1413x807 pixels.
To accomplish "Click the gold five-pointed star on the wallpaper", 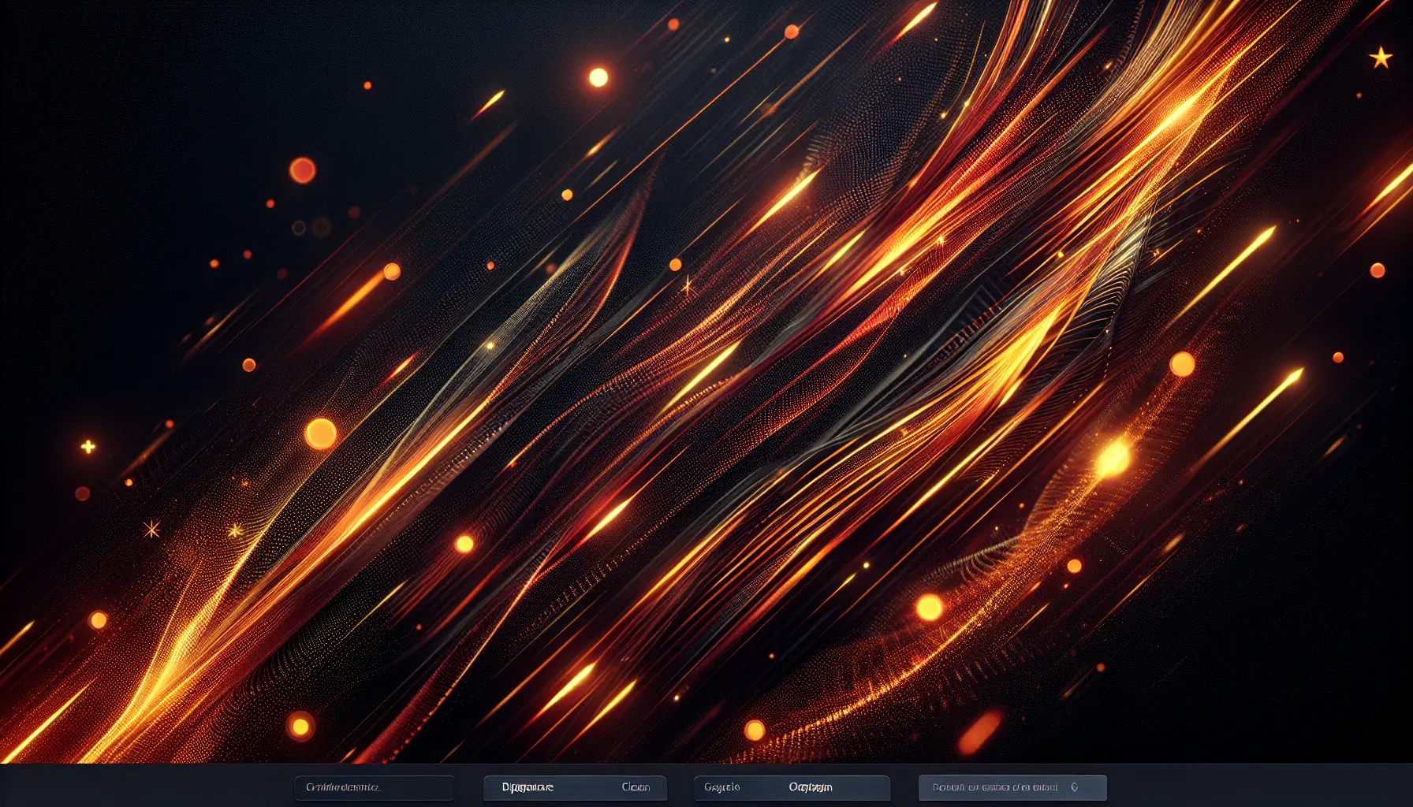I will pos(1381,58).
